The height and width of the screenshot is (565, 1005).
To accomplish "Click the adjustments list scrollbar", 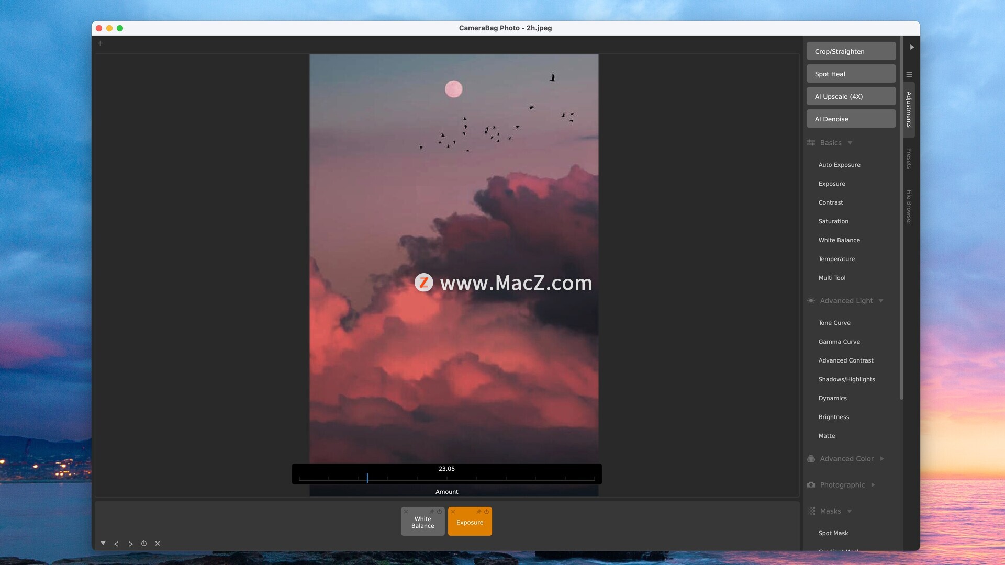I will pyautogui.click(x=901, y=219).
